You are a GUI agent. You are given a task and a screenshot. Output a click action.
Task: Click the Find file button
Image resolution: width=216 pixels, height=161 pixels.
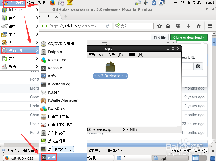(x=160, y=37)
